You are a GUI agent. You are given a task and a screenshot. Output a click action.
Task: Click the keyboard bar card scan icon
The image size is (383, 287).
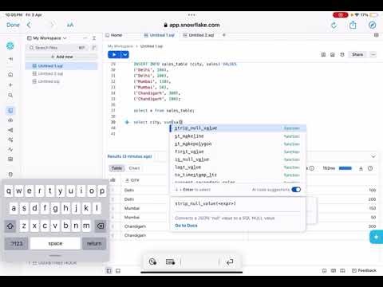tap(170, 262)
